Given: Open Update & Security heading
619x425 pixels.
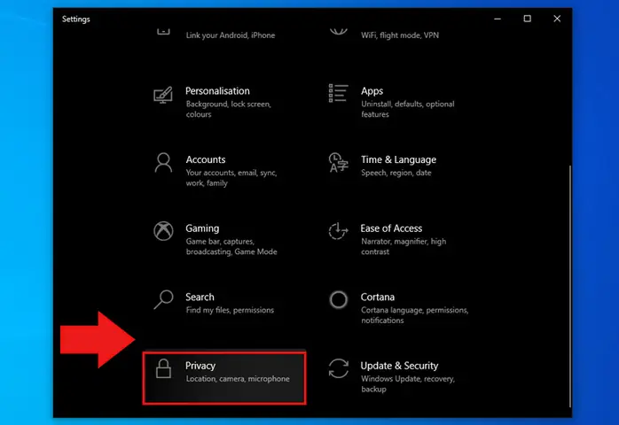Looking at the screenshot, I should pos(399,366).
